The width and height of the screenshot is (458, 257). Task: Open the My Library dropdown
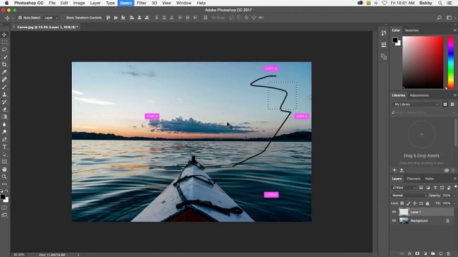pos(416,104)
